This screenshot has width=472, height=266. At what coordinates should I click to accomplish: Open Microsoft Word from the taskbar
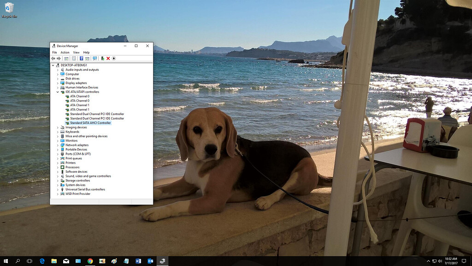pos(138,261)
